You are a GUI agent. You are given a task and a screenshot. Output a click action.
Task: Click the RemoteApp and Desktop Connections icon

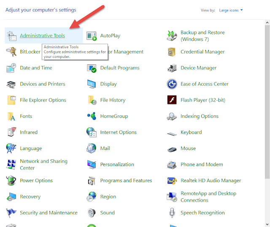pos(172,197)
